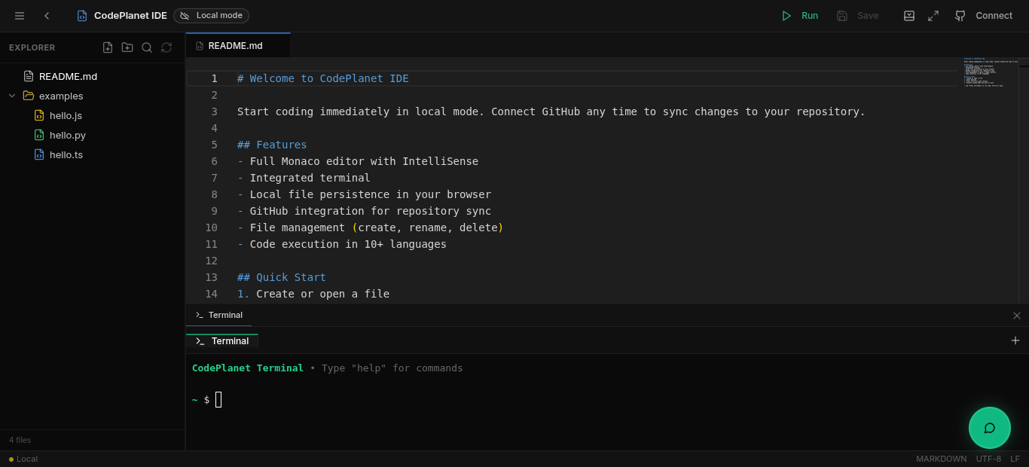Click 'Create or open a file' line

pyautogui.click(x=313, y=294)
